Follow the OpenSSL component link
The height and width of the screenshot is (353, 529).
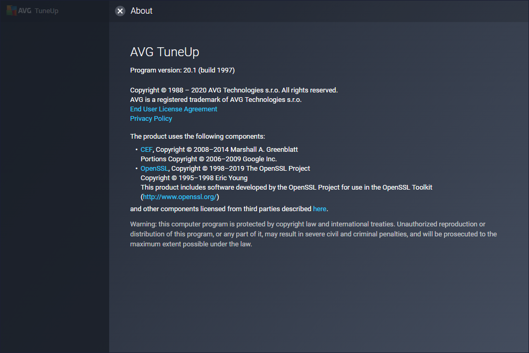154,168
